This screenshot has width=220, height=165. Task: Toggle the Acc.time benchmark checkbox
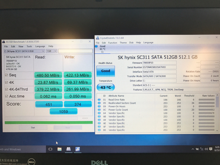(x=6, y=96)
